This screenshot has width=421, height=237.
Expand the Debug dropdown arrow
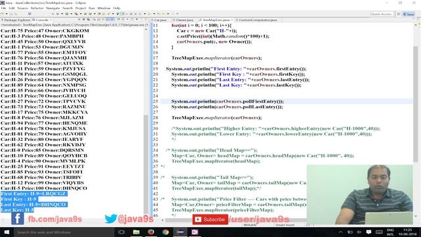tap(62, 14)
